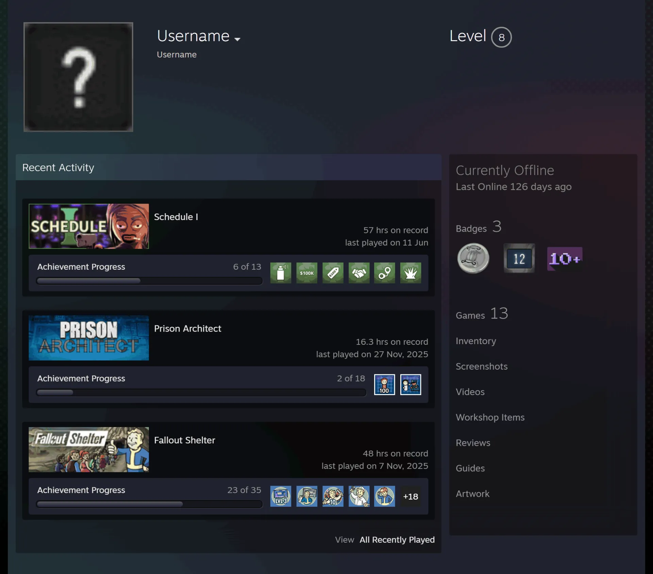View All Recently Played games
The width and height of the screenshot is (653, 574).
pyautogui.click(x=397, y=540)
